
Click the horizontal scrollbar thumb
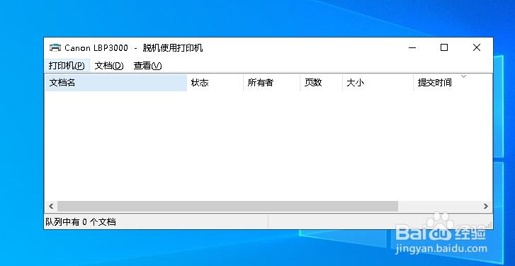pos(227,207)
